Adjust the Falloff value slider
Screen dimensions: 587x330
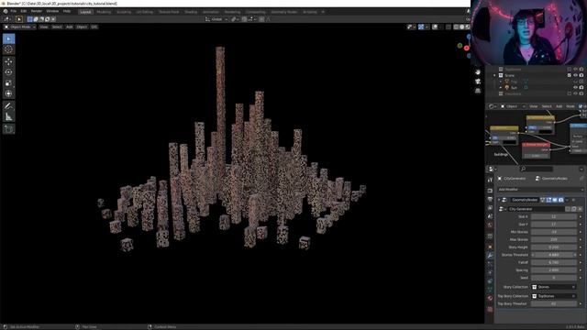pyautogui.click(x=554, y=262)
